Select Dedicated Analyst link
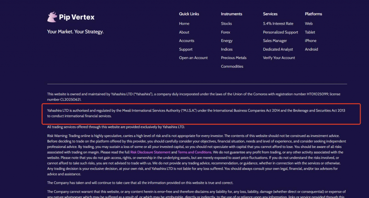 coord(278,49)
